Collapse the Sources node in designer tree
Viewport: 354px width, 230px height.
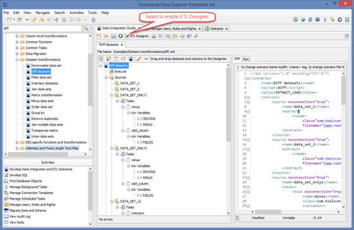(106, 78)
